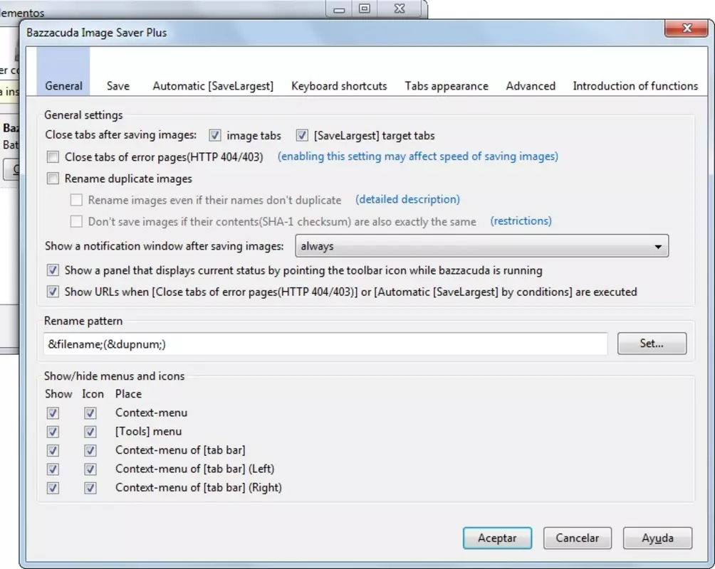Toggle Icon checkbox for Context-menu
The image size is (715, 569).
coord(90,413)
